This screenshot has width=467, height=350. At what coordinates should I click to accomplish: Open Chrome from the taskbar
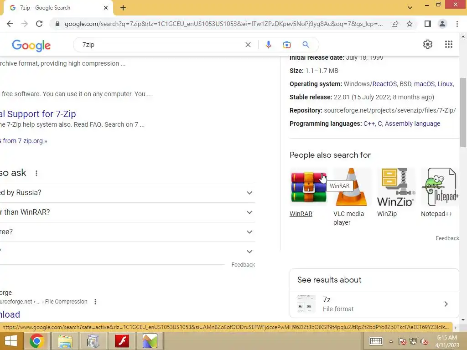[36, 341]
